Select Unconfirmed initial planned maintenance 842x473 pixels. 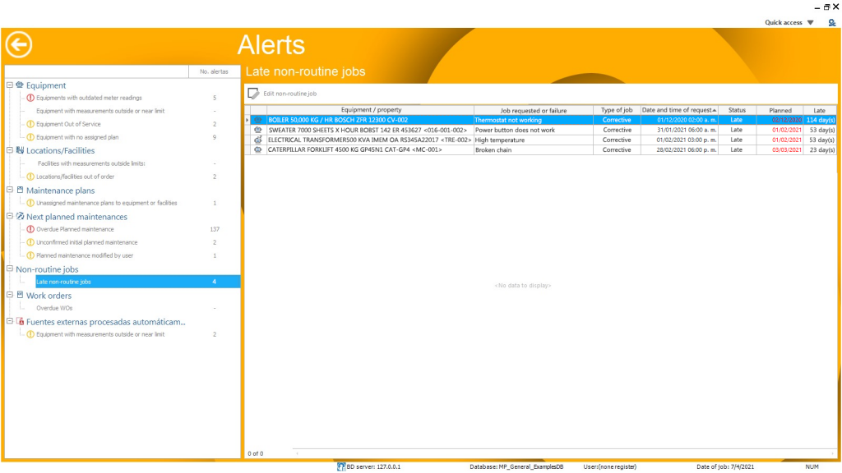pos(87,242)
